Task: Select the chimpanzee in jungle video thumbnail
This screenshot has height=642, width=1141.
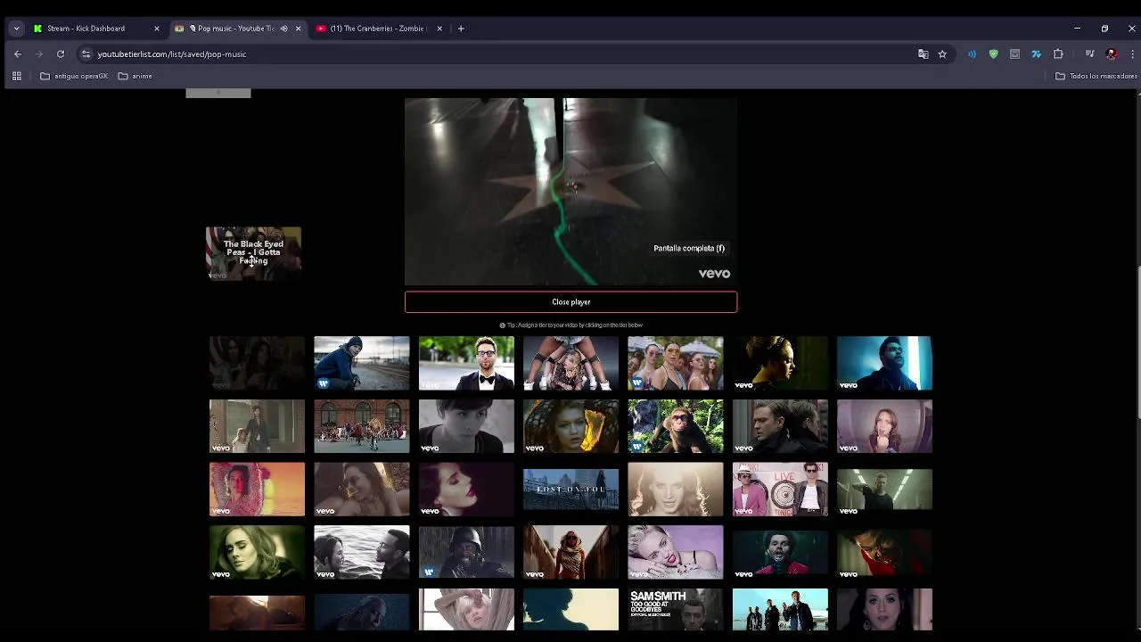Action: coord(676,426)
